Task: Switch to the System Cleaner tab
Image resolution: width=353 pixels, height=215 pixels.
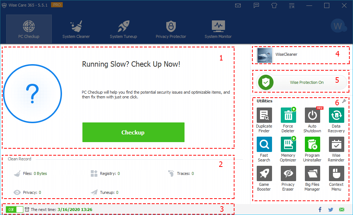Action: (76, 29)
